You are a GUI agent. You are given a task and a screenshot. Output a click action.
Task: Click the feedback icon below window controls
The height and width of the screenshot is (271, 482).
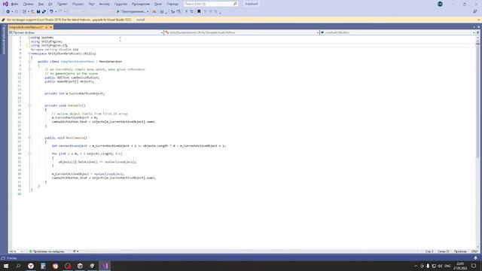[475, 11]
